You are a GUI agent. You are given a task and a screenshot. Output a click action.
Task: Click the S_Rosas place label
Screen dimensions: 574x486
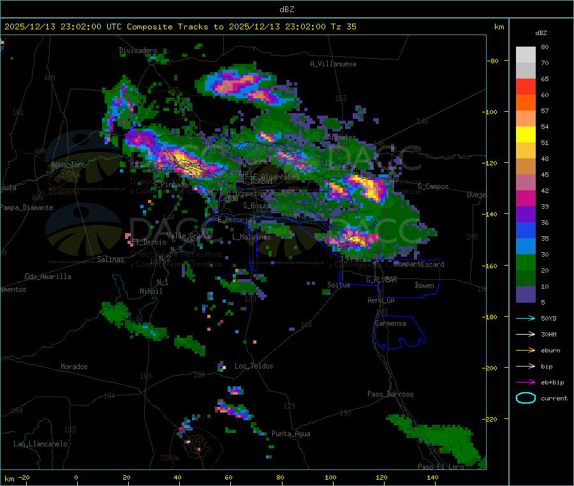click(257, 206)
